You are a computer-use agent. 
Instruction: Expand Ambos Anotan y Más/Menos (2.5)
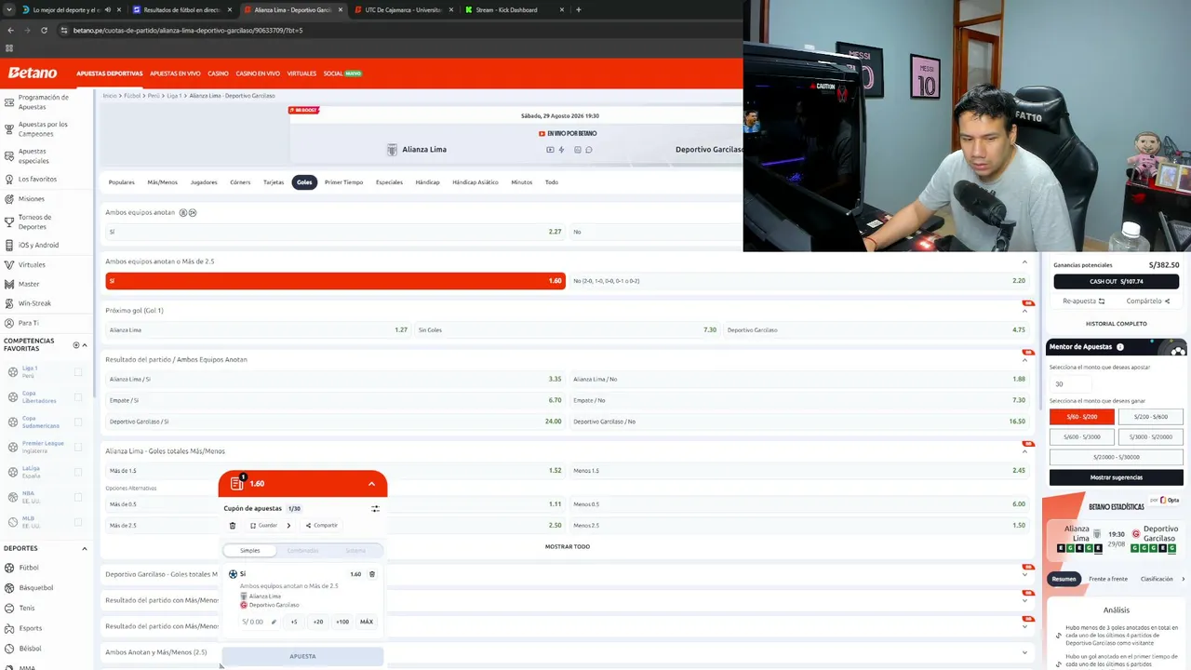(1024, 652)
